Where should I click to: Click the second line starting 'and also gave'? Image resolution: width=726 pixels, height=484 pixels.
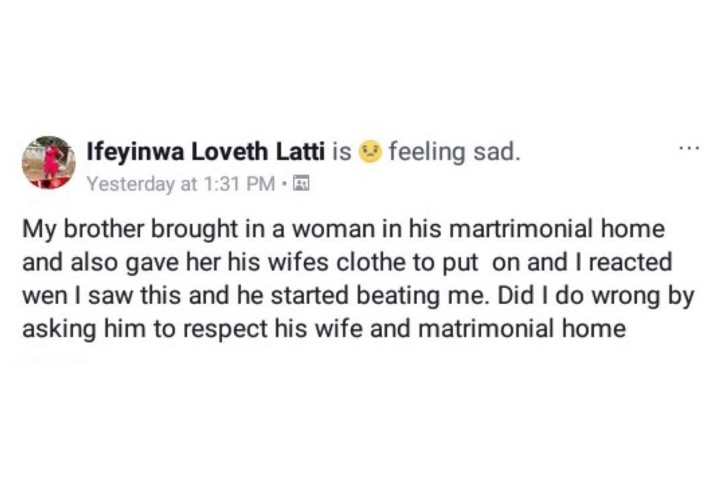[x=346, y=262]
